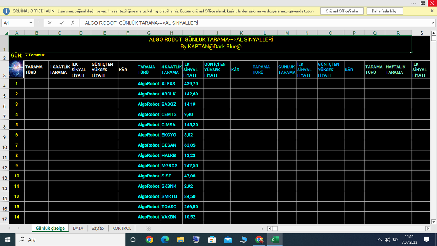Click horizontal scrollbar left arrow
This screenshot has width=437, height=246.
[270, 229]
